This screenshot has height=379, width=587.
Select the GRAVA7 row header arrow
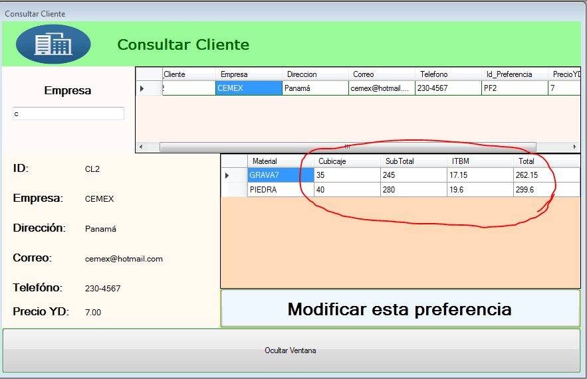234,175
